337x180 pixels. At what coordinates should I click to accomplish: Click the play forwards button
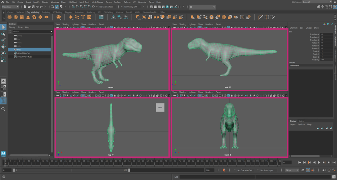click(x=319, y=162)
